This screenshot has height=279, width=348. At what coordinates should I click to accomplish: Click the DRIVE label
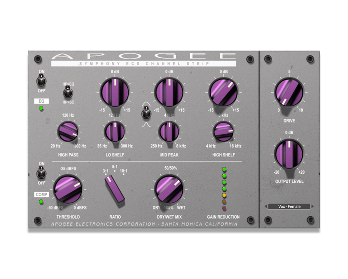[x=289, y=121]
